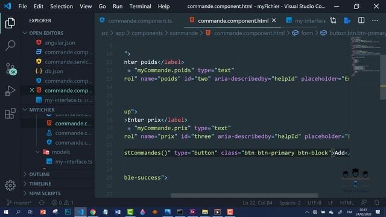Screen dimensions: 386x217
Task: Click 'commande' in the breadcrumb path
Action: [x=183, y=33]
